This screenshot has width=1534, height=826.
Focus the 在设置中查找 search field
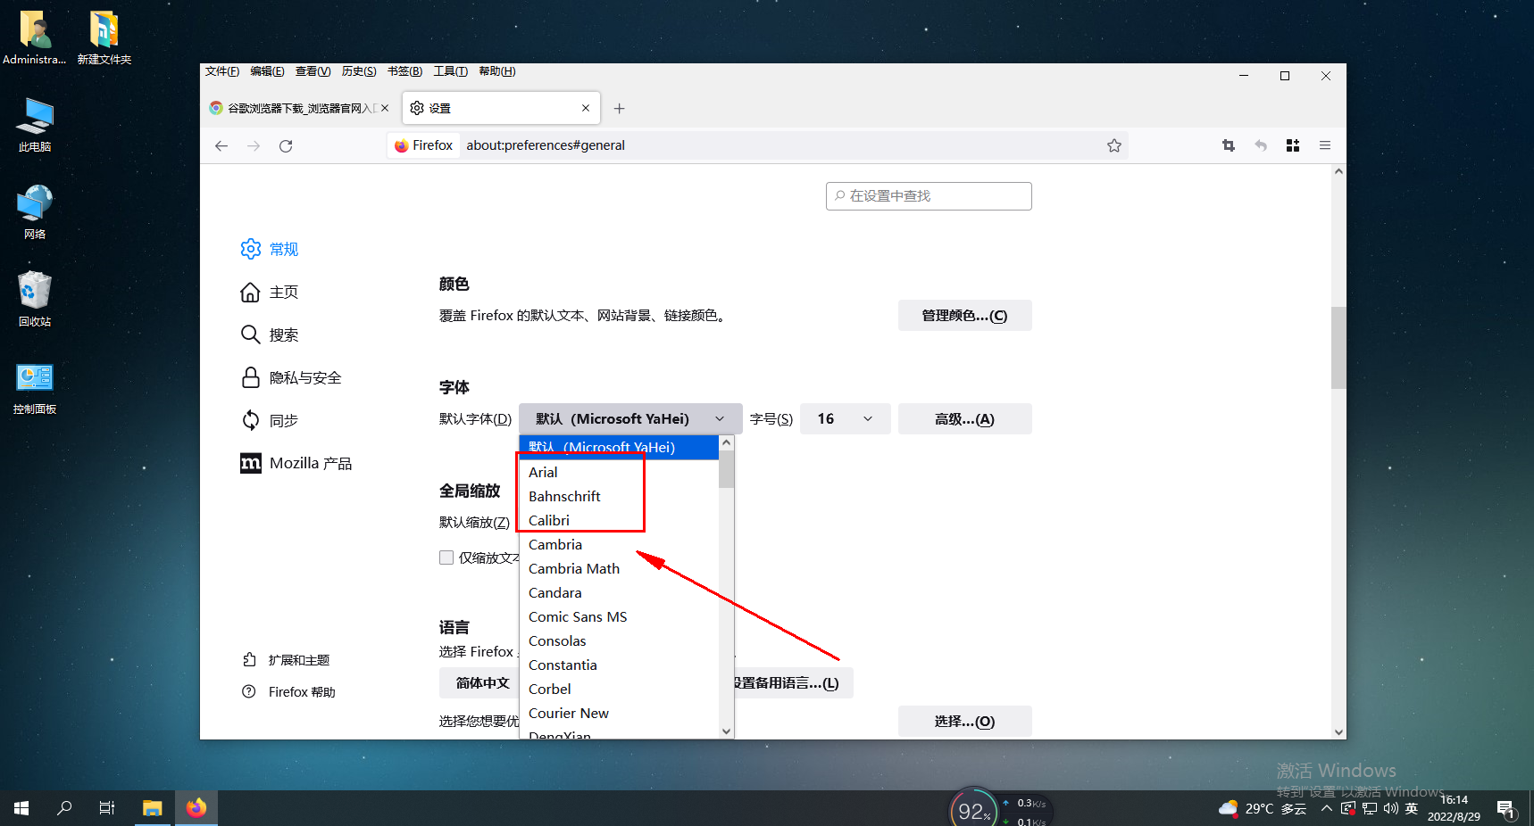(x=929, y=196)
